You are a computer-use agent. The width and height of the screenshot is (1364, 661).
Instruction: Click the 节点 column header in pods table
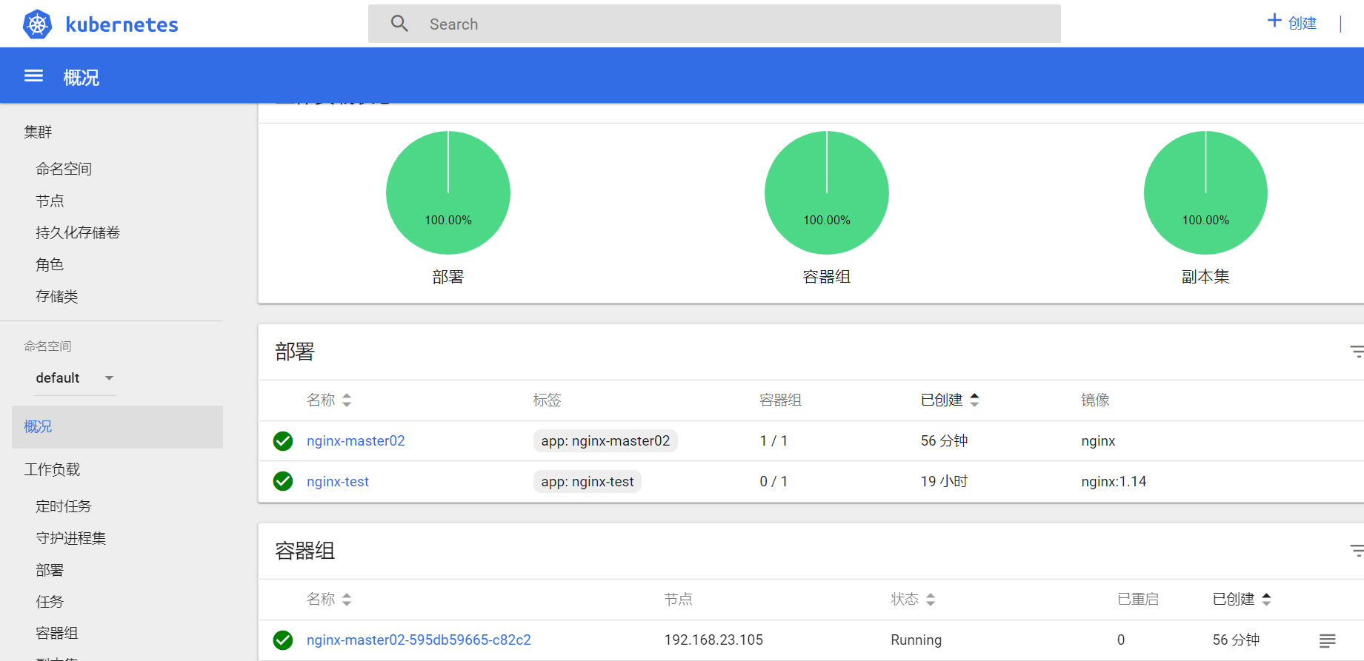678,600
